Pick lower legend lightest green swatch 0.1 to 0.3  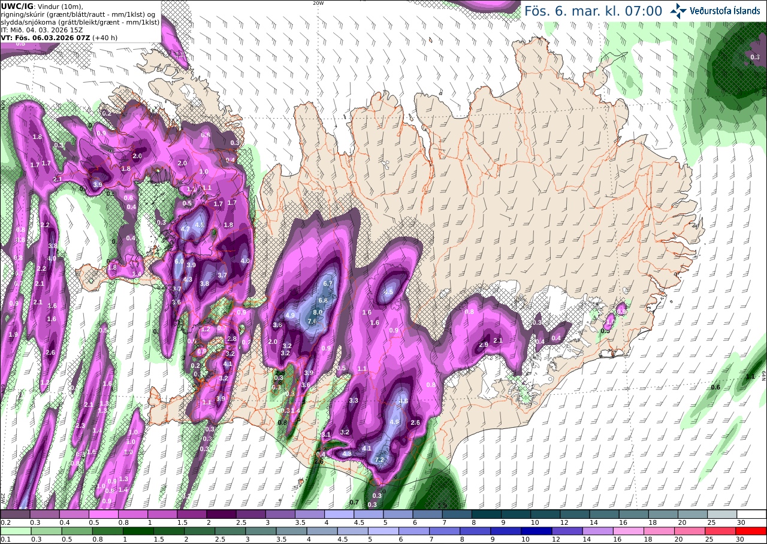coord(15,531)
